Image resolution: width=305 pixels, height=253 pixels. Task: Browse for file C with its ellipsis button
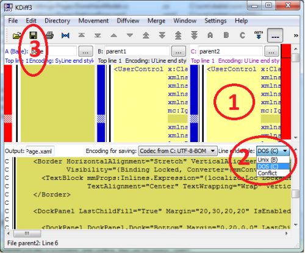[271, 51]
